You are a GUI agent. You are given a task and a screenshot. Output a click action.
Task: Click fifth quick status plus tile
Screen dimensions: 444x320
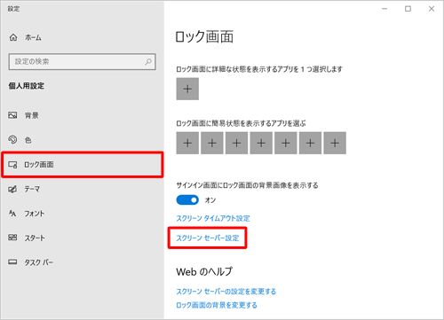pyautogui.click(x=286, y=143)
